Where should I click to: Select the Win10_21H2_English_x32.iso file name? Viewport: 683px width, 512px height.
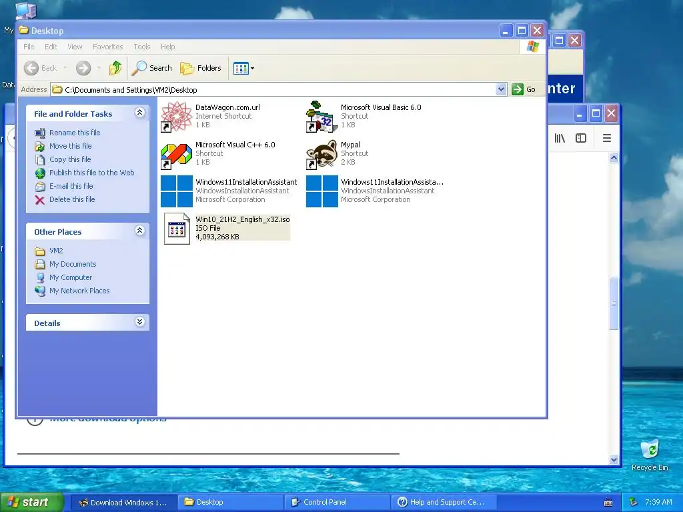(x=243, y=219)
